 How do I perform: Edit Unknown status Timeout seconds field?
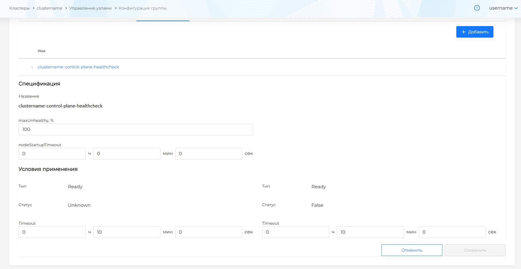coord(209,232)
